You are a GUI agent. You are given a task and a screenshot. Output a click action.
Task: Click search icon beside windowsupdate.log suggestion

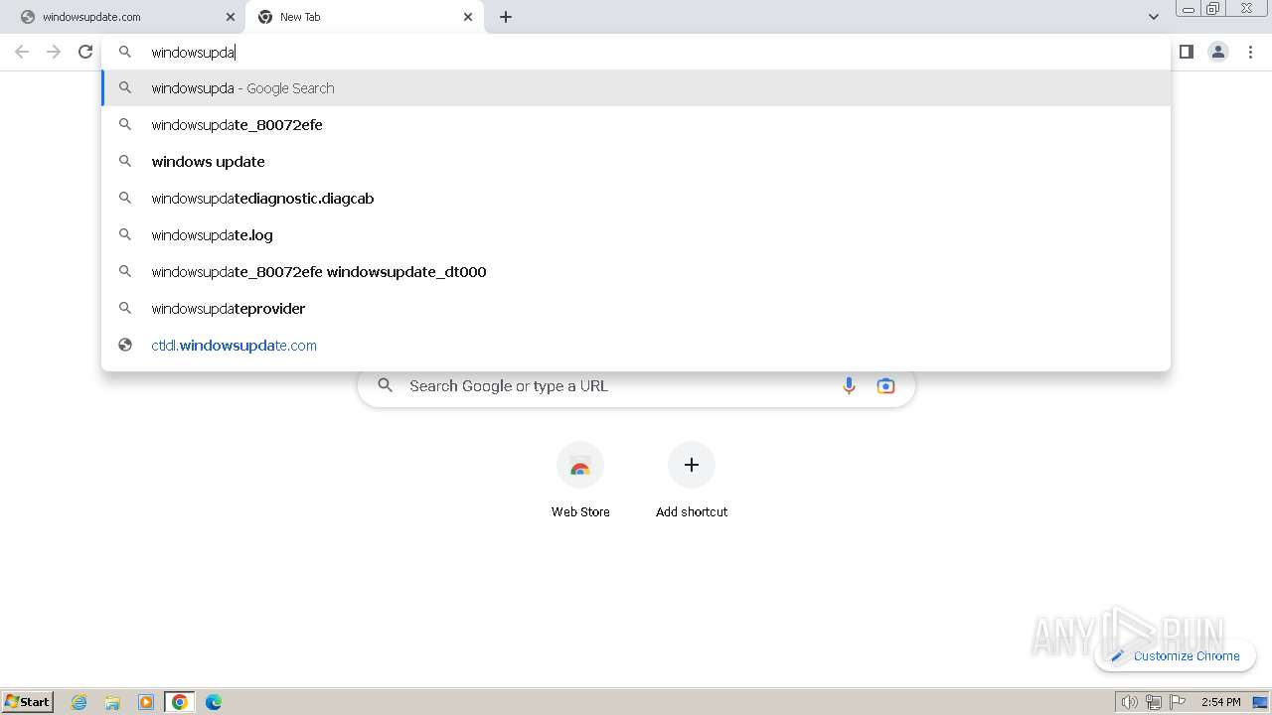(x=125, y=235)
